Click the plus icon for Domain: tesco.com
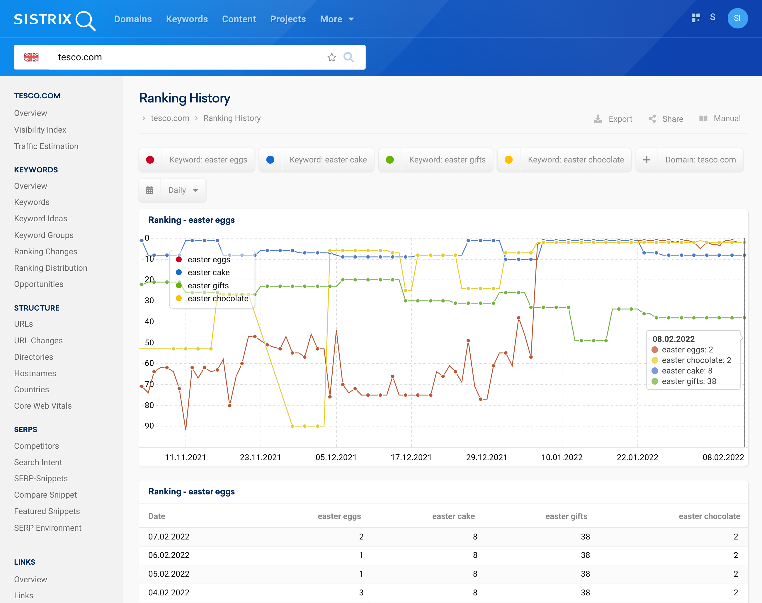 pos(647,160)
